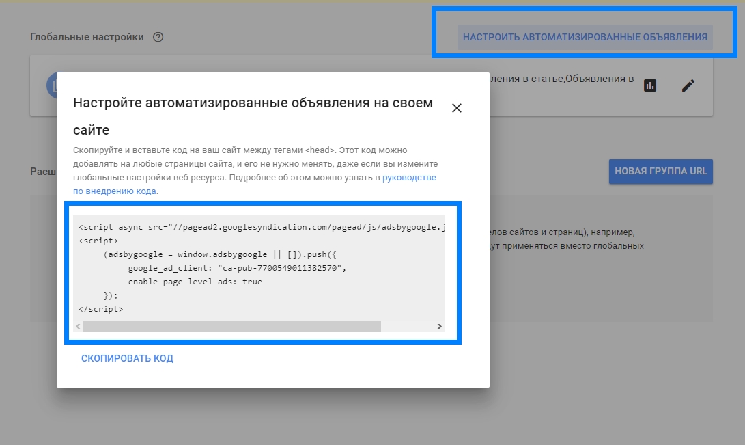Click the horizontal scrollbar thumb under code

tap(232, 326)
